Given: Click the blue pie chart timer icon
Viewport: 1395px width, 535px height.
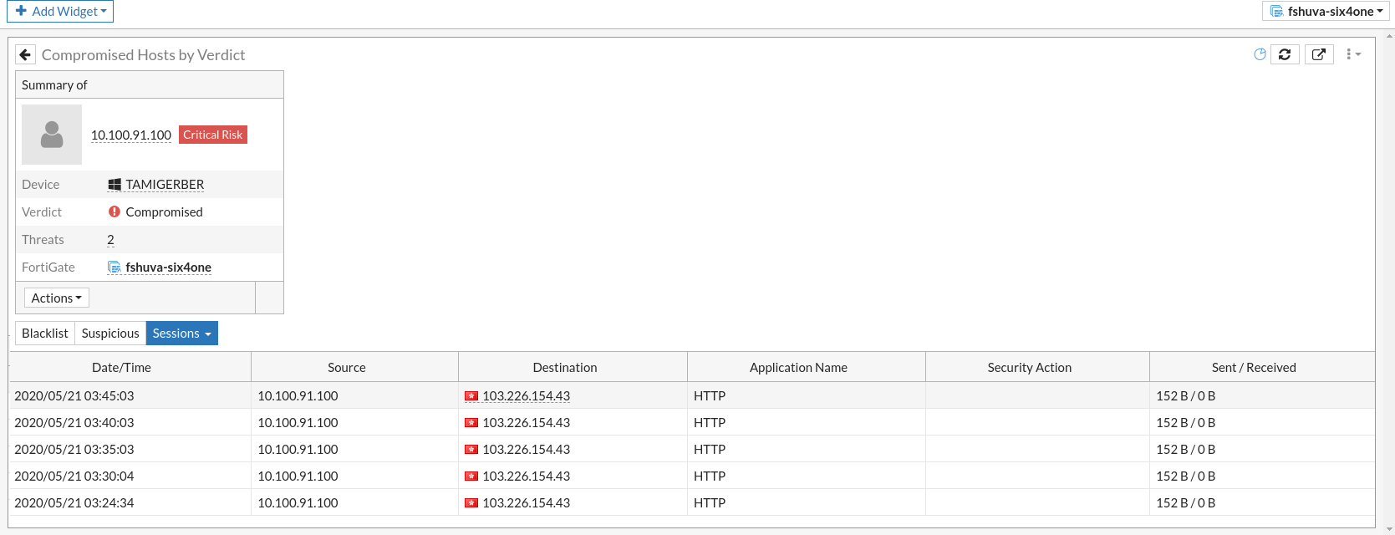Looking at the screenshot, I should click(1260, 55).
